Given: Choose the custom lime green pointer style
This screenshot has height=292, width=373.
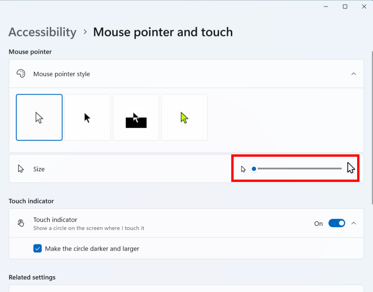Looking at the screenshot, I should tap(184, 118).
